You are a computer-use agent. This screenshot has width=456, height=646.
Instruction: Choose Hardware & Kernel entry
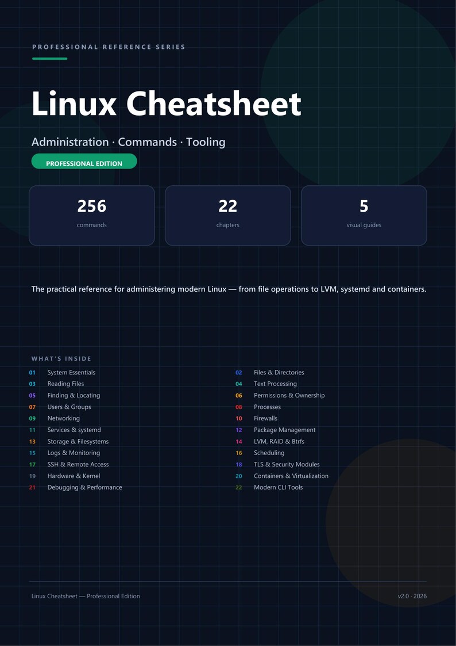tap(74, 476)
